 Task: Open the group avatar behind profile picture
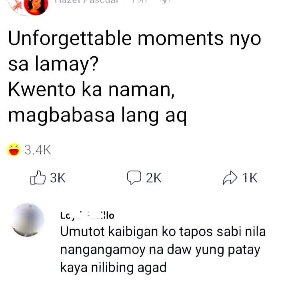point(16,7)
